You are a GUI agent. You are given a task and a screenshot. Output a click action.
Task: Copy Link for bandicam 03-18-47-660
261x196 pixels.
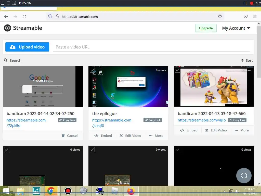click(x=237, y=120)
